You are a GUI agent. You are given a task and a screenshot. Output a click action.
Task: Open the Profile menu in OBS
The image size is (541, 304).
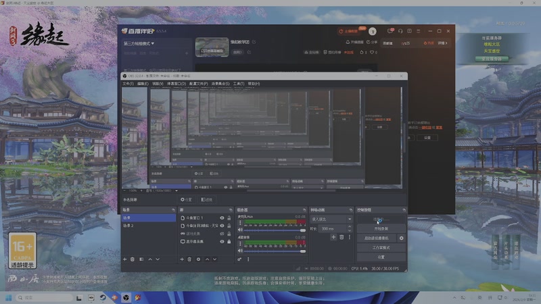pyautogui.click(x=198, y=84)
